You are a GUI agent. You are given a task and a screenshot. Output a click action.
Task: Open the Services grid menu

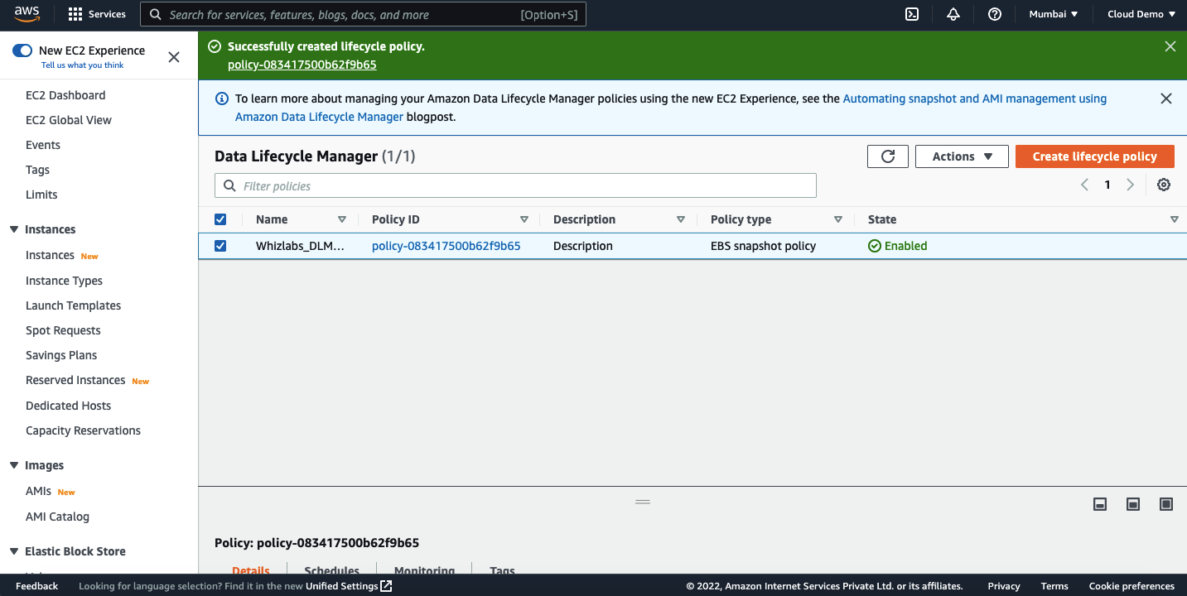click(97, 14)
